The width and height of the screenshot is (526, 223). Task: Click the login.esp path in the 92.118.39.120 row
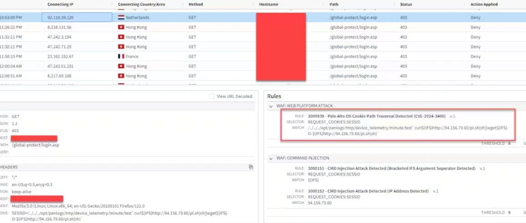click(x=353, y=17)
